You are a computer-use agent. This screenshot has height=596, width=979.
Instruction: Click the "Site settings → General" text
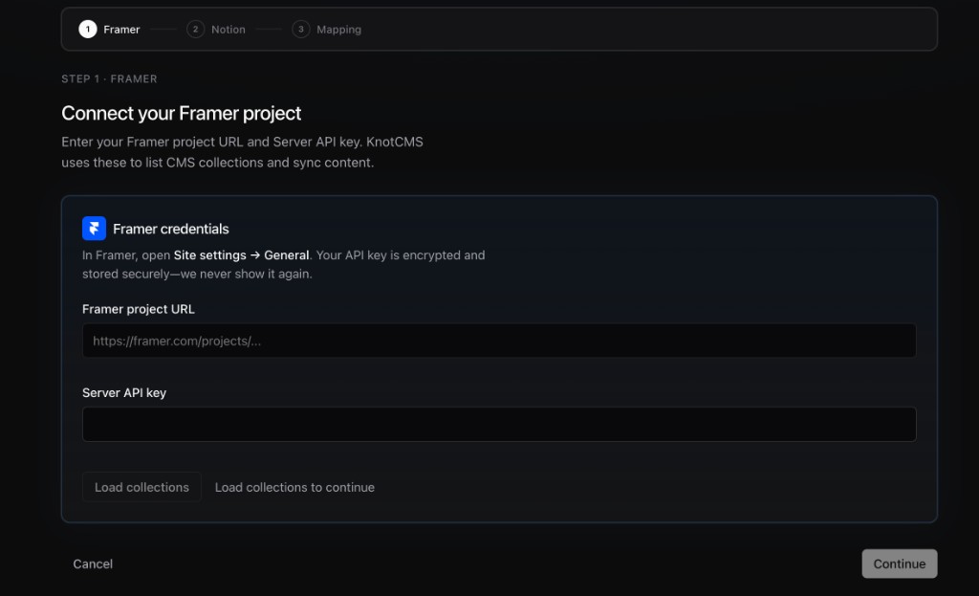241,254
